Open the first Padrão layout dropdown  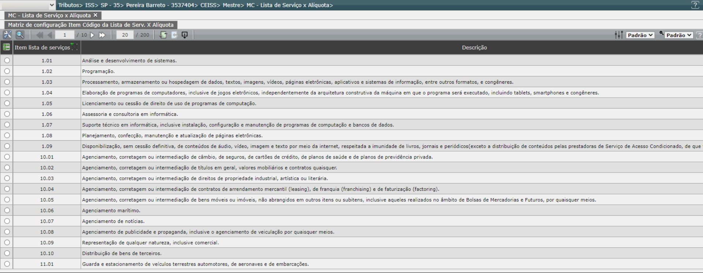(x=640, y=35)
